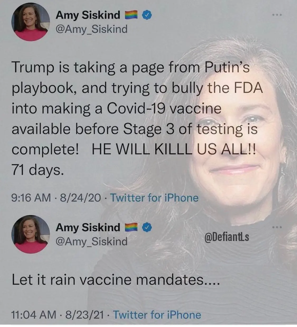Click the 9:16 AM timestamp
Image resolution: width=297 pixels, height=327 pixels.
coord(31,198)
